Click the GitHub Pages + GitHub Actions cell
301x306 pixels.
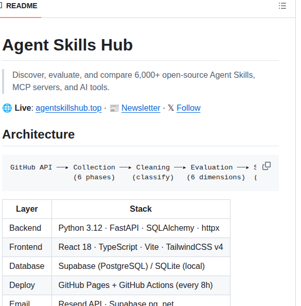pos(141,285)
